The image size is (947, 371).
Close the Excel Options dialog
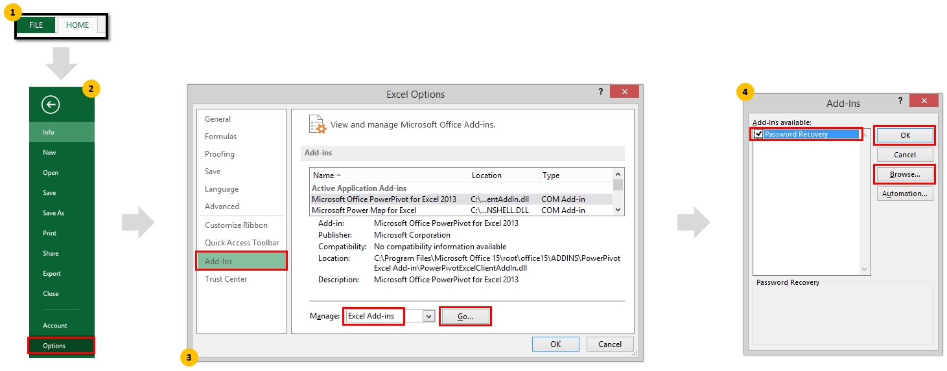(x=625, y=92)
